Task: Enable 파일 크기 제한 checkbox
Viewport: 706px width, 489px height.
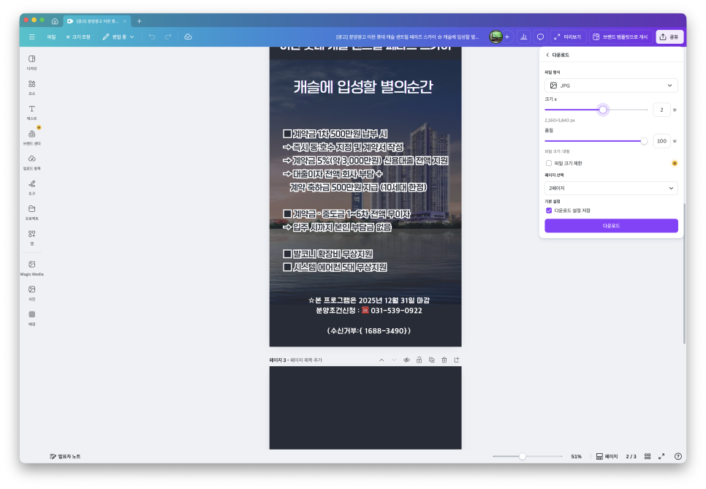Action: 549,163
